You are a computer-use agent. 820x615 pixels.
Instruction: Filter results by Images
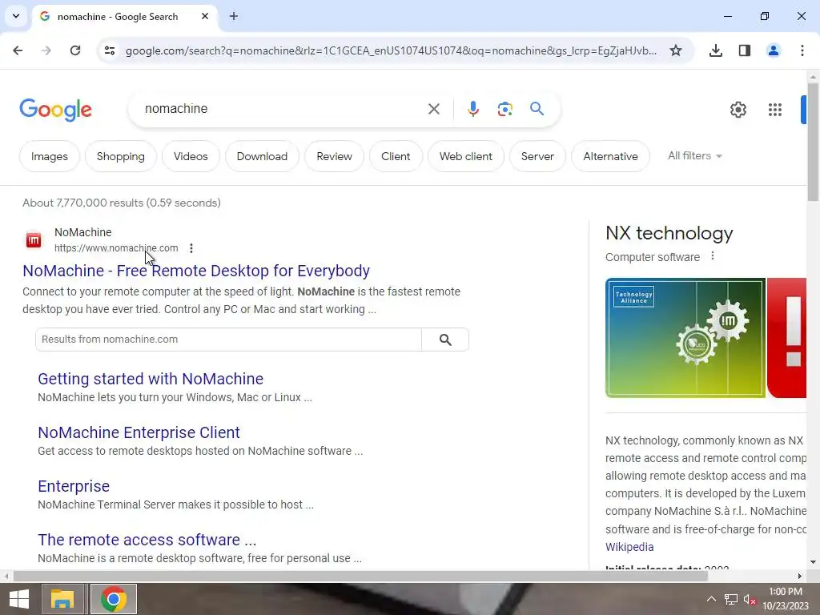pos(49,156)
